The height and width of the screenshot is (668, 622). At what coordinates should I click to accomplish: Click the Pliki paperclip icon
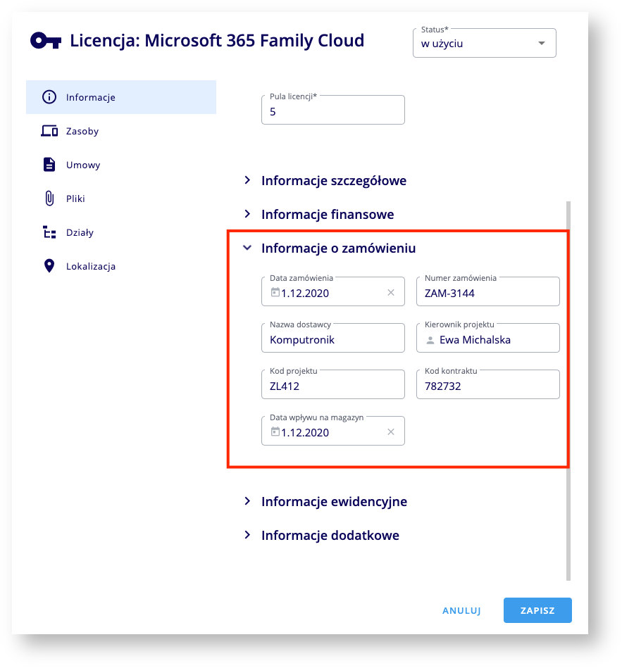49,198
